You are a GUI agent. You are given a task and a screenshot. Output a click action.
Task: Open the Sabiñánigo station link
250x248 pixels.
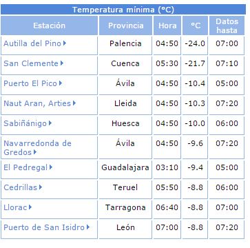25,123
